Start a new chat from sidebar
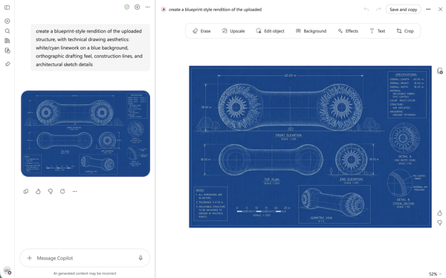Screen dimensions: 446x278 [7, 21]
